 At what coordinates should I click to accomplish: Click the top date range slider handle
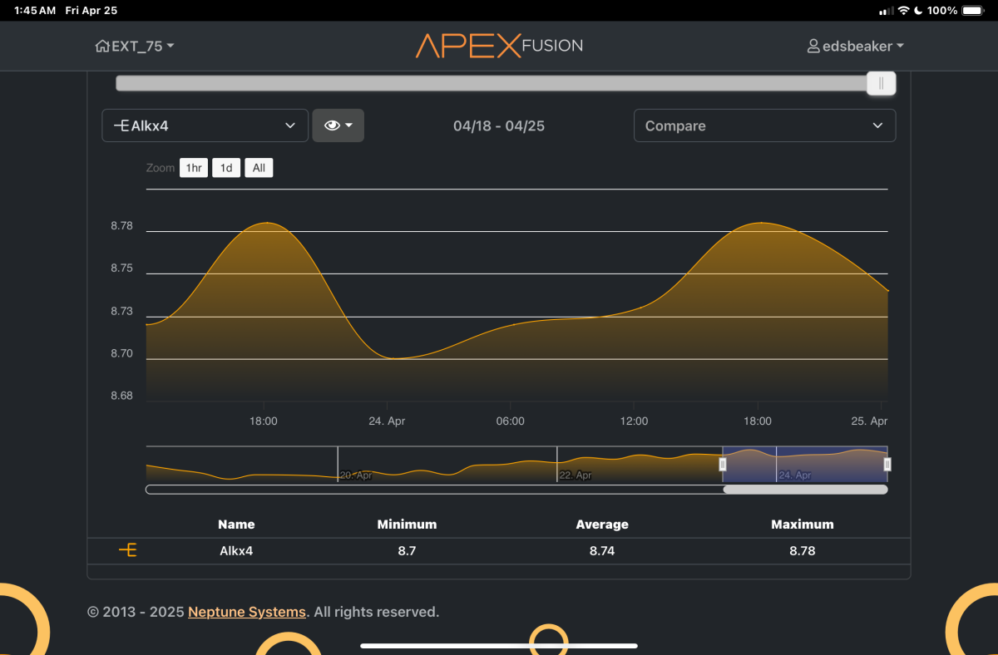[x=881, y=83]
